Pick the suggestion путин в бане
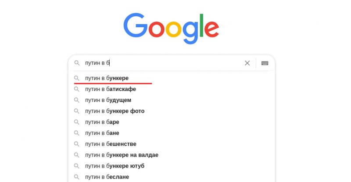The width and height of the screenshot is (351, 182). [x=172, y=133]
